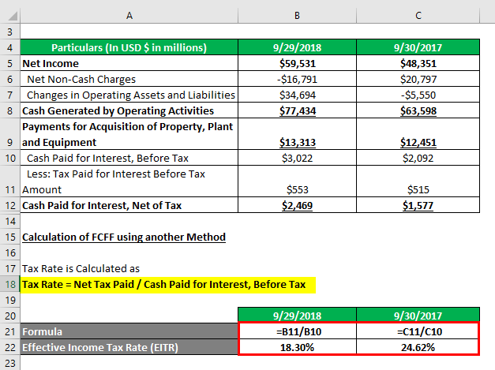Click the Particulars (In USD $ in millions) header cell
Image resolution: width=495 pixels, height=370 pixels.
[129, 47]
